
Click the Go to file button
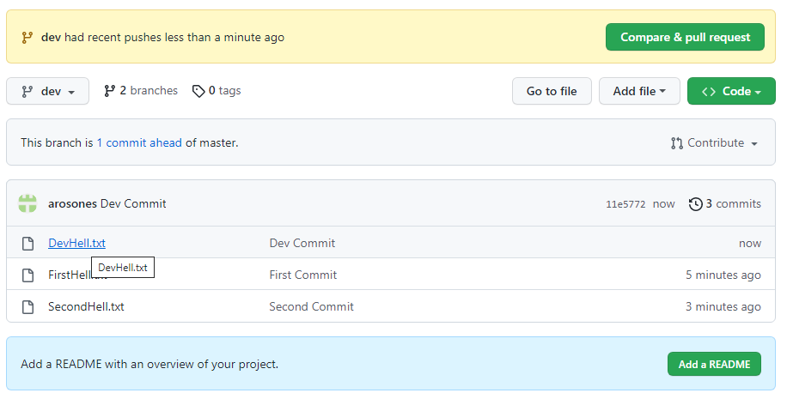[552, 91]
